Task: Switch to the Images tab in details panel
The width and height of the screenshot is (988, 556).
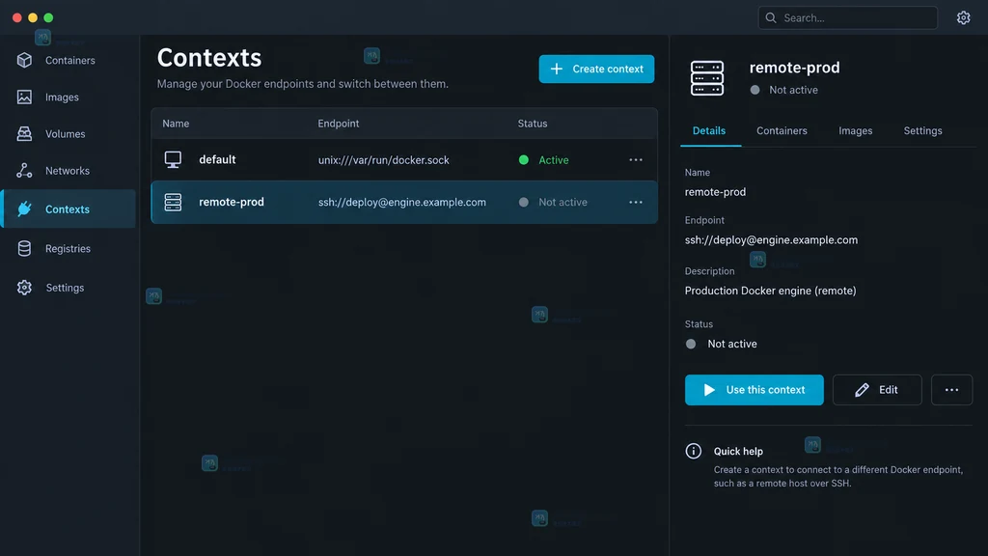Action: 855,131
